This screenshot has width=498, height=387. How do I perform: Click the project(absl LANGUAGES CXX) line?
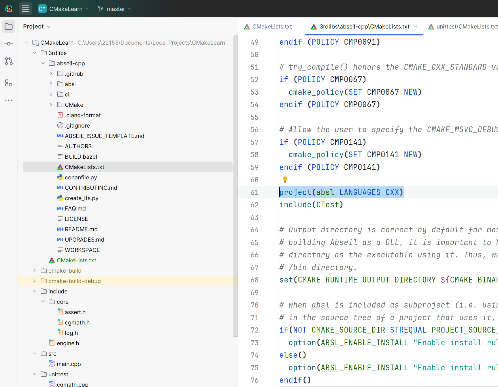(342, 192)
